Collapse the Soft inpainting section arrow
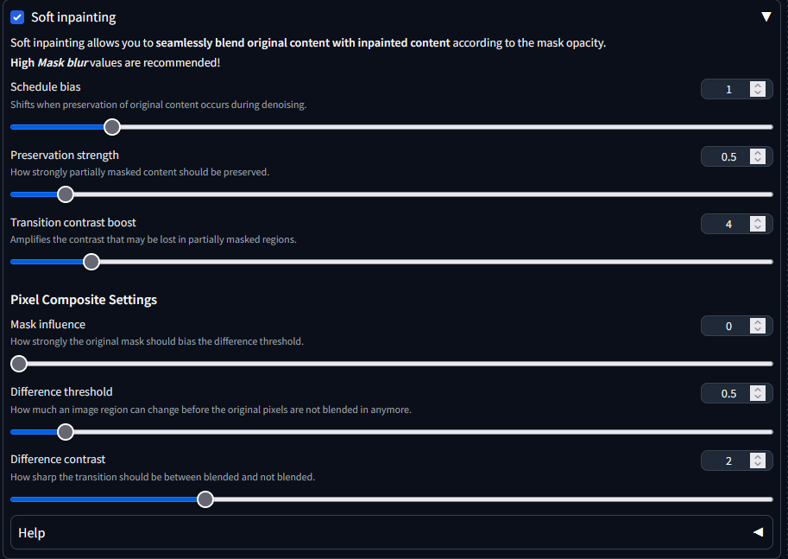The width and height of the screenshot is (788, 559). tap(766, 17)
